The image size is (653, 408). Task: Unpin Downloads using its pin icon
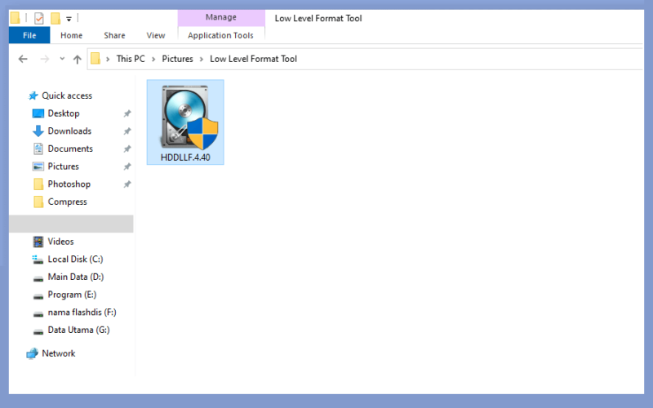(127, 131)
